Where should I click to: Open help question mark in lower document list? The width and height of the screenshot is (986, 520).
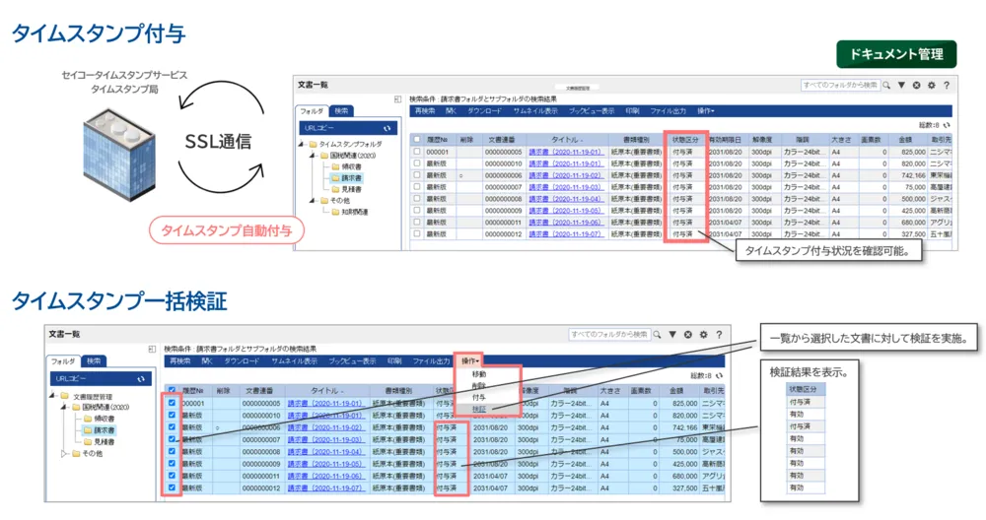[719, 335]
